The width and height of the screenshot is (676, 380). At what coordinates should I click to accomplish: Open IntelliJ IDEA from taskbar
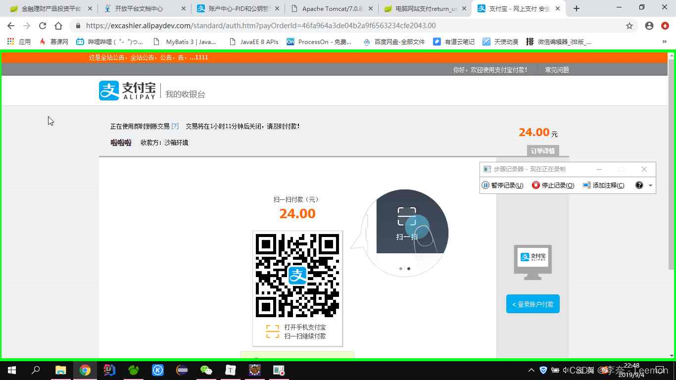(109, 370)
